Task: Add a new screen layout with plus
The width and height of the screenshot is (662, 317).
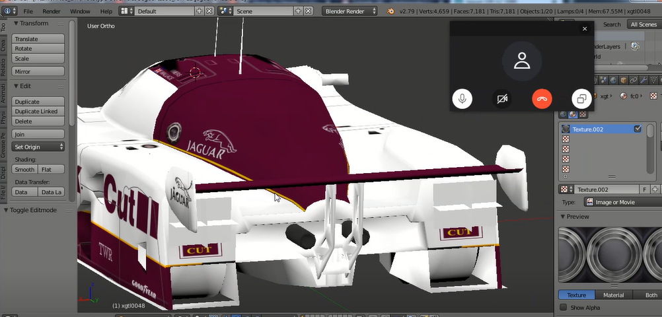Action: (200, 11)
